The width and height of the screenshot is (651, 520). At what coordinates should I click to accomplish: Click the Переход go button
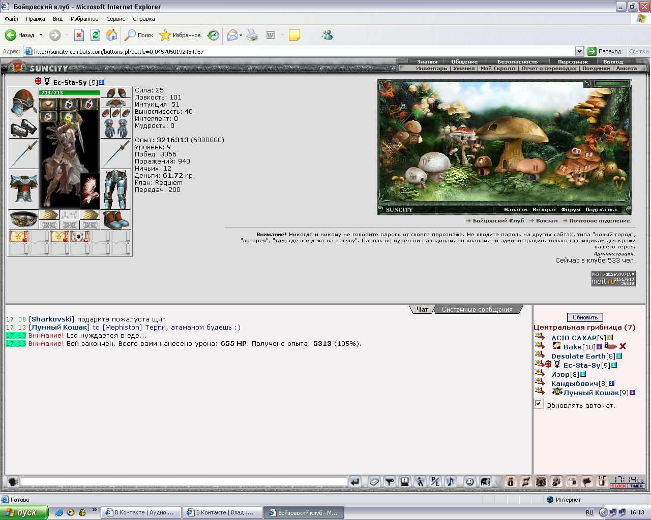605,51
